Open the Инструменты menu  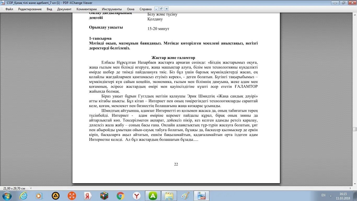point(112,9)
